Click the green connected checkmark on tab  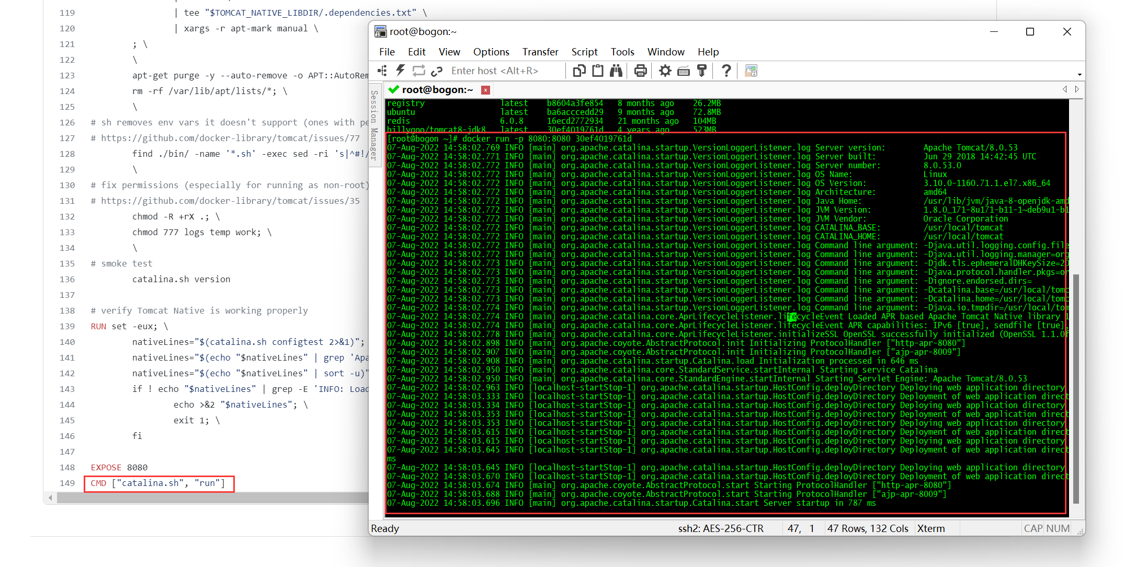coord(394,89)
